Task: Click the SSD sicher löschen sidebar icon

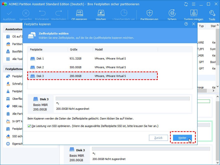Action: click(x=8, y=136)
